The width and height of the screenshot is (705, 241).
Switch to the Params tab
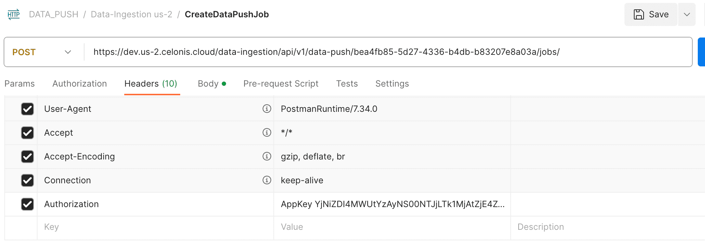[20, 84]
